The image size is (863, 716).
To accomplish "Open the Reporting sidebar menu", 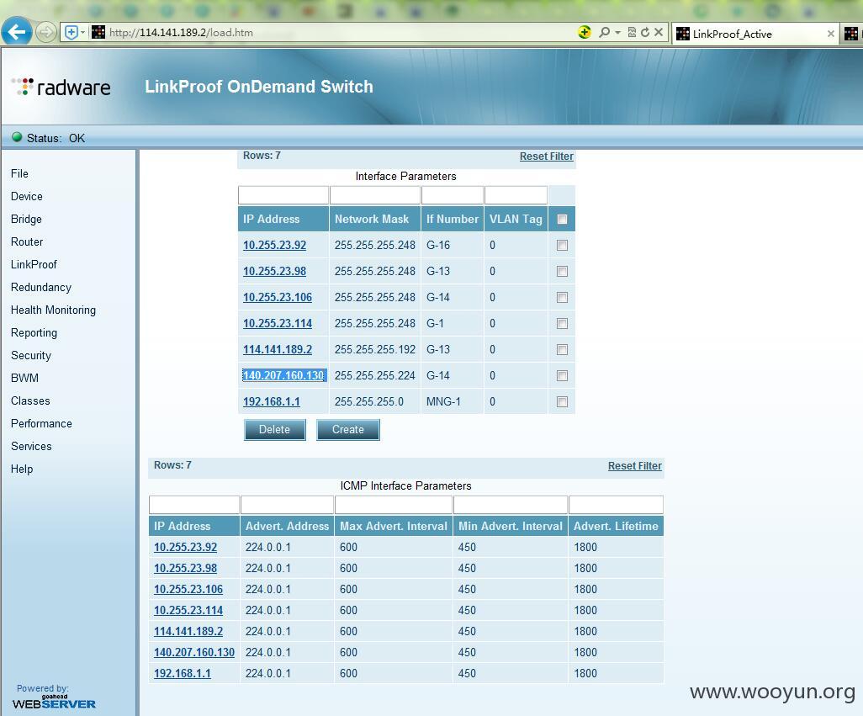I will pos(34,332).
